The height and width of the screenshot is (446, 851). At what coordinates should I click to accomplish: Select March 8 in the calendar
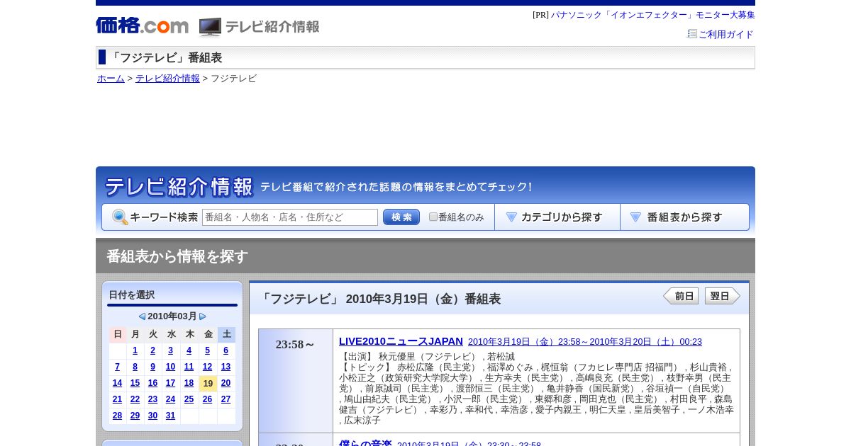tap(135, 367)
